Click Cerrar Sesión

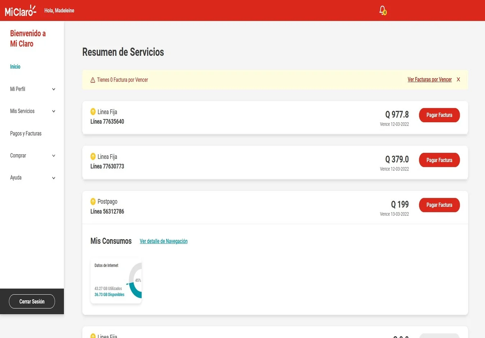tap(32, 301)
